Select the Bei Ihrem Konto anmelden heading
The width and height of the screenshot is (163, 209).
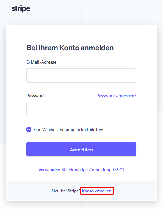(70, 48)
